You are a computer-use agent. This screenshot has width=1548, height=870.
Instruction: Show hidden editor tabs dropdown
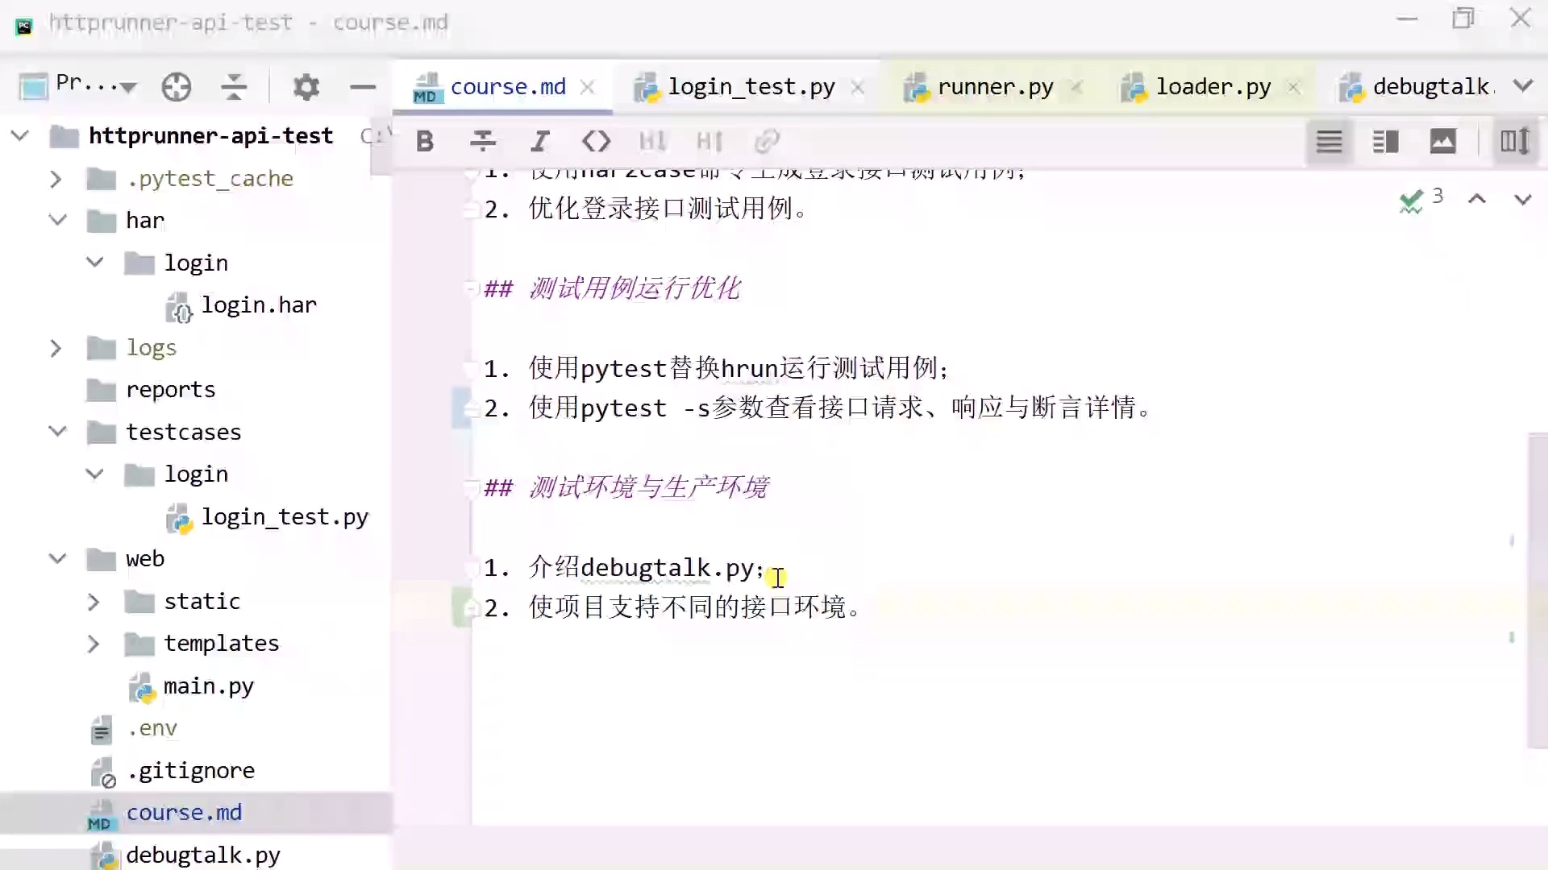[x=1523, y=85]
